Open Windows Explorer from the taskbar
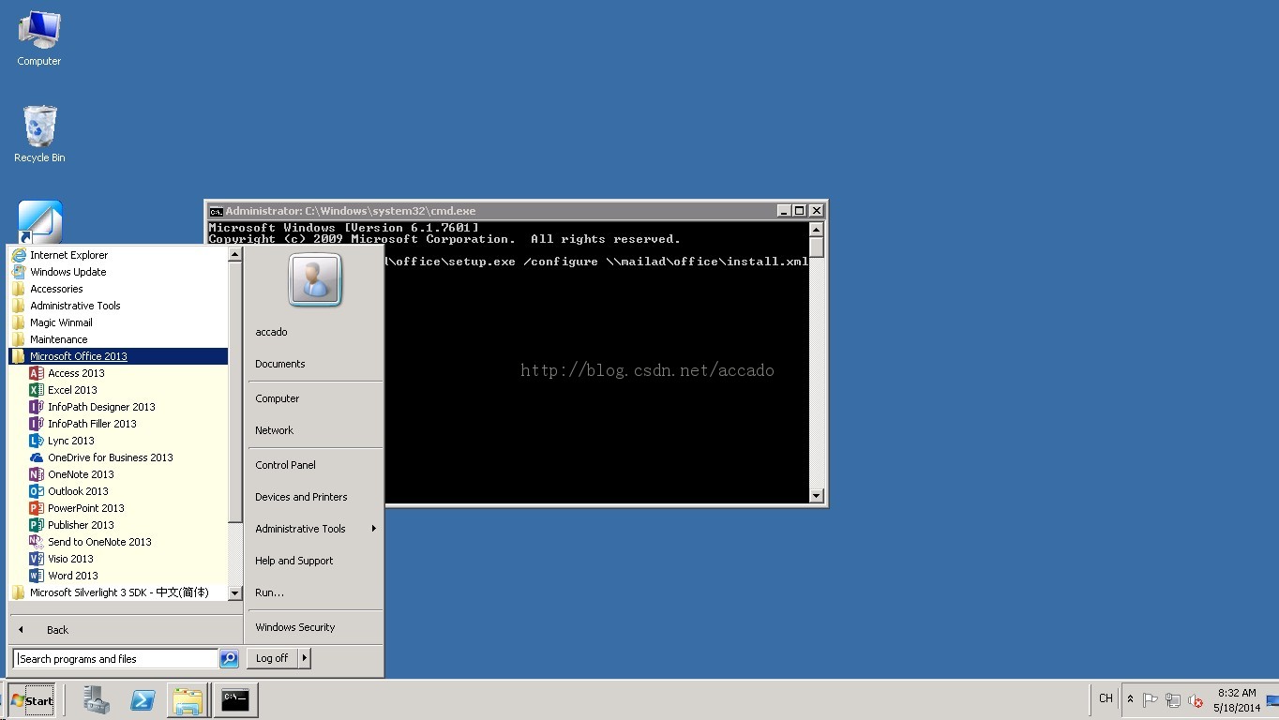The width and height of the screenshot is (1279, 720). click(x=188, y=699)
